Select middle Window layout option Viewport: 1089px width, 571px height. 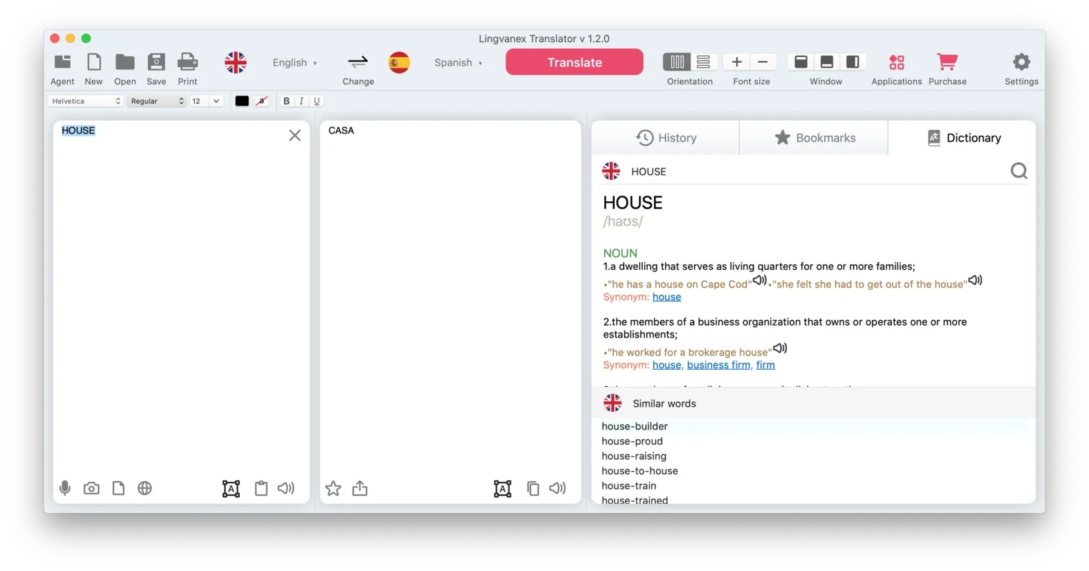coord(827,62)
